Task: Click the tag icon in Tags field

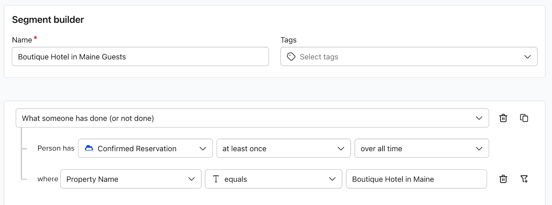Action: tap(291, 57)
